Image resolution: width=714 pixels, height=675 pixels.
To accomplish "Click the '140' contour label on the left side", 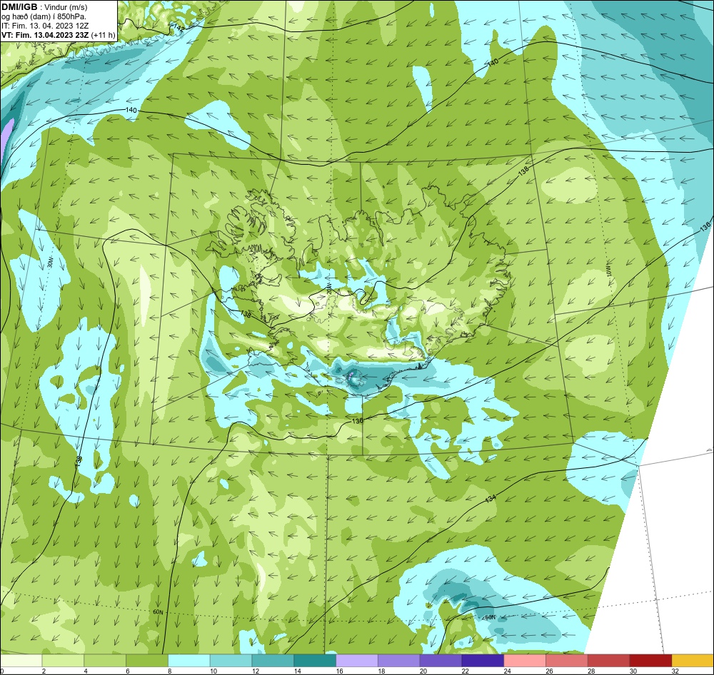I will tap(131, 110).
